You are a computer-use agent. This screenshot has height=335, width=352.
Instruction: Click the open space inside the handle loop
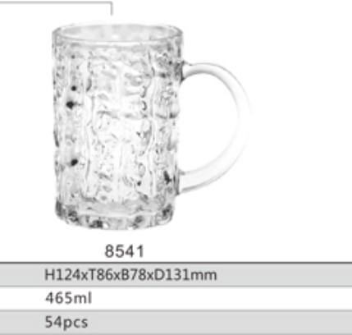209,121
